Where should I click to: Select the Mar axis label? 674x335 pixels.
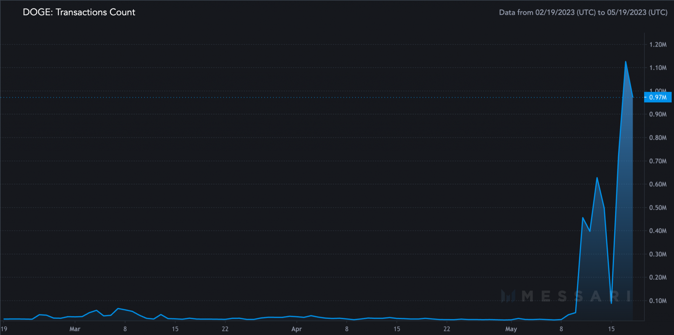click(x=75, y=329)
